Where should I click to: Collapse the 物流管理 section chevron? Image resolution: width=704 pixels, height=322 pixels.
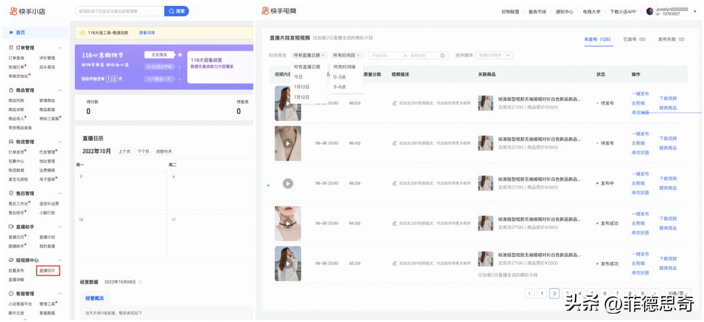pos(60,142)
